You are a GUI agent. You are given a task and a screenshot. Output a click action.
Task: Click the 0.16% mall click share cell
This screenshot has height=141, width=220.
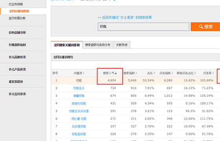coord(190,103)
